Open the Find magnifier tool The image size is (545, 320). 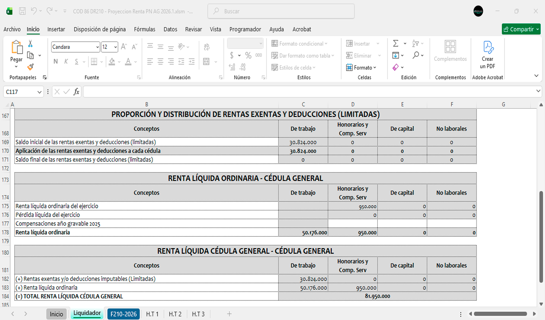pyautogui.click(x=416, y=55)
